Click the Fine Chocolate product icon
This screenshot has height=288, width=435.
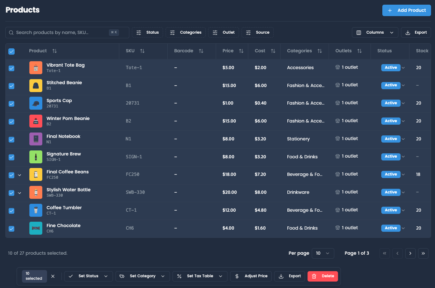(x=36, y=228)
